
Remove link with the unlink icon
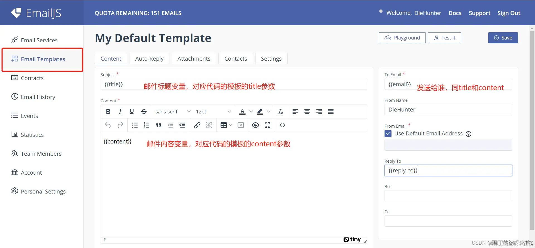coord(209,125)
